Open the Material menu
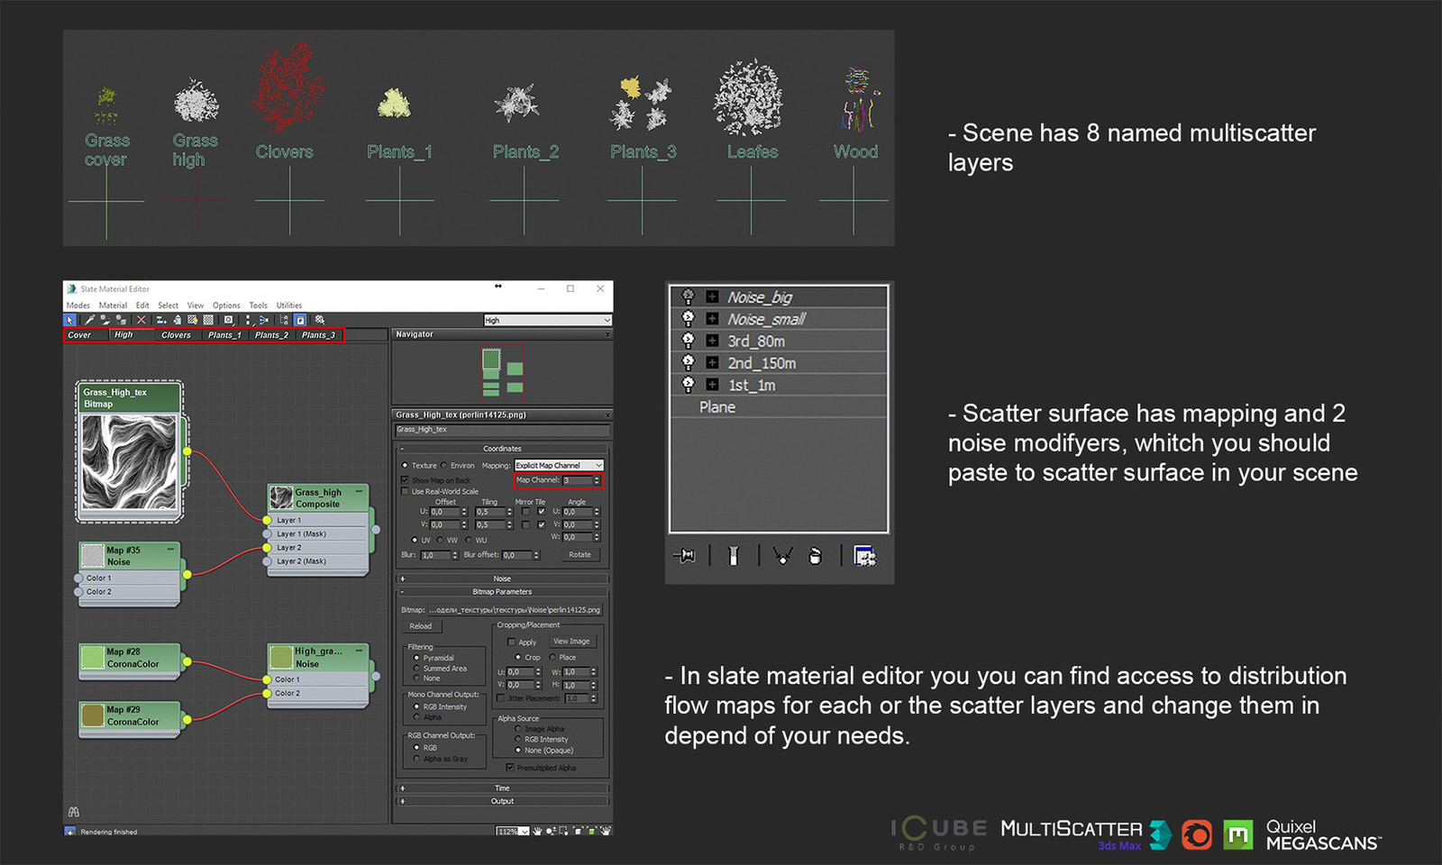Screen dimensions: 1442x865 pos(113,305)
